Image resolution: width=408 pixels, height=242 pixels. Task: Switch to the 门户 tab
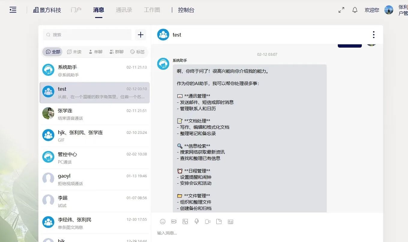tap(76, 10)
